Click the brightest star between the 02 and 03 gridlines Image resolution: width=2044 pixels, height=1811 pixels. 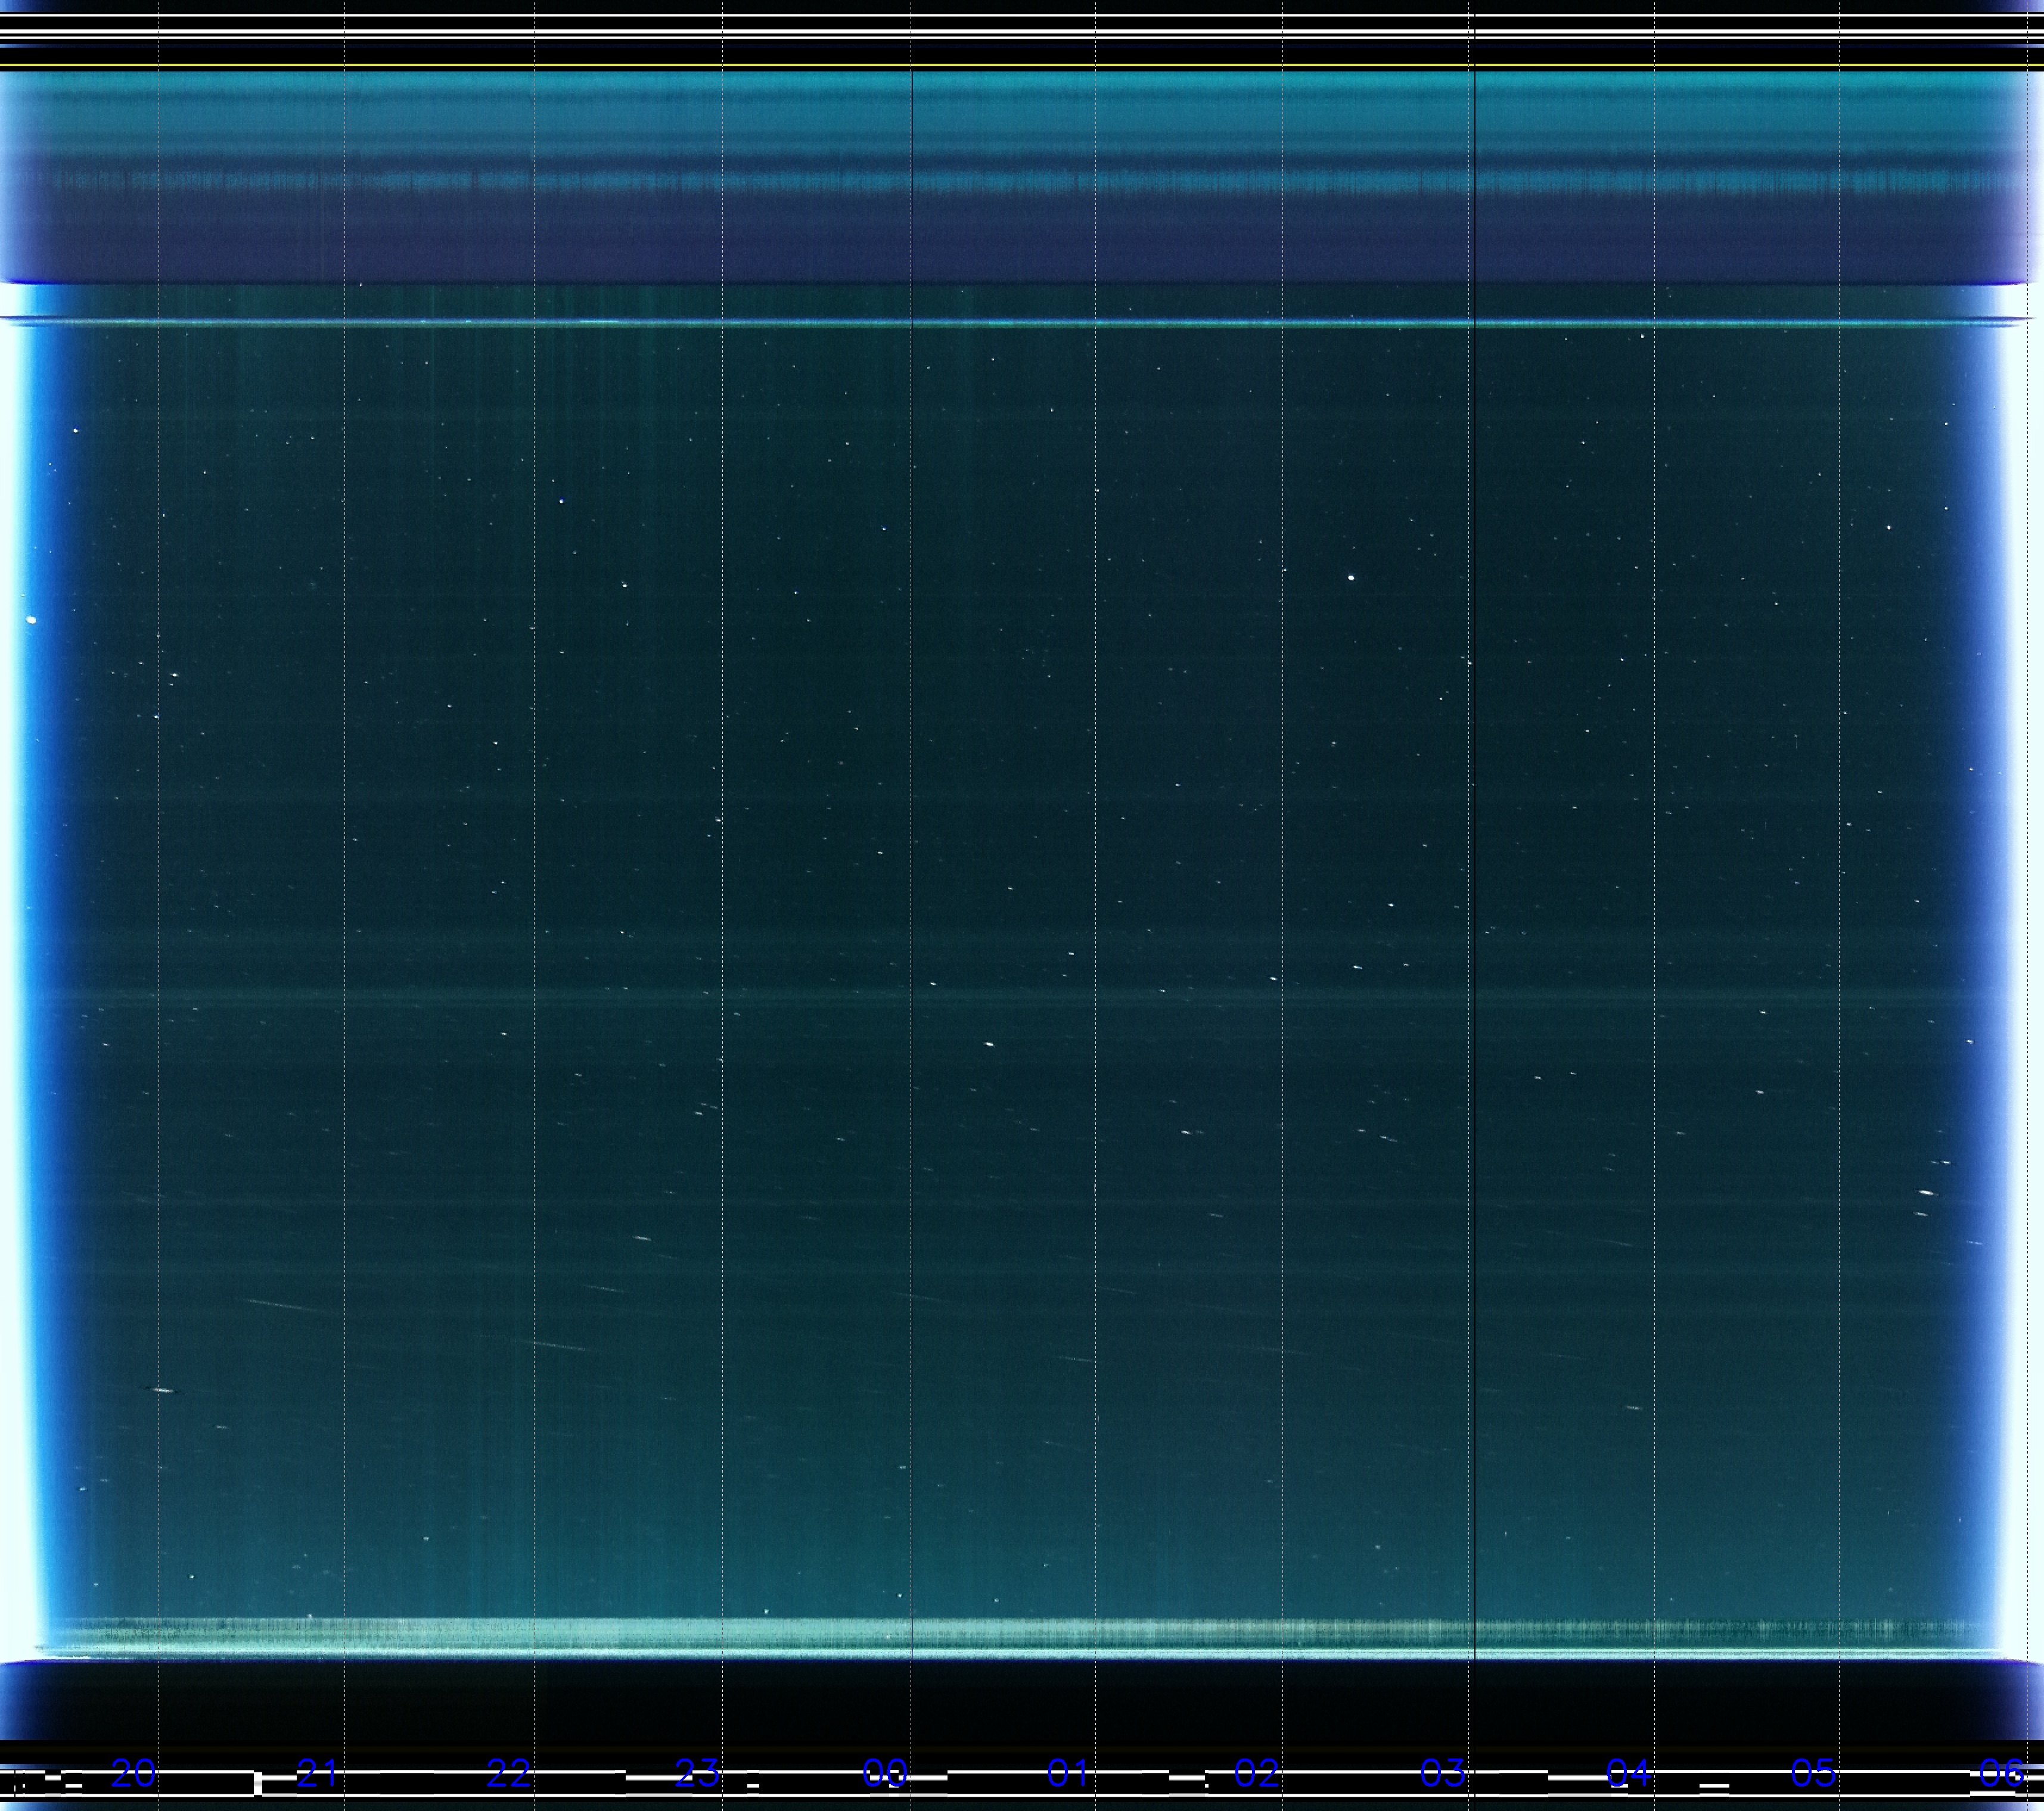tap(1351, 577)
